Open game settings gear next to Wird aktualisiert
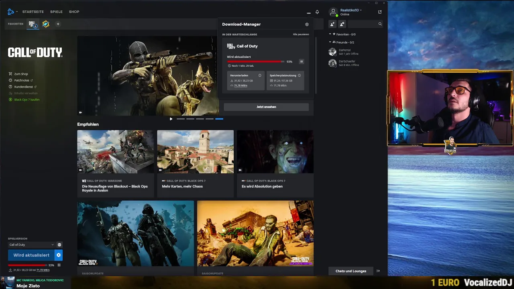Viewport: 514px width, 289px height. pos(59,255)
